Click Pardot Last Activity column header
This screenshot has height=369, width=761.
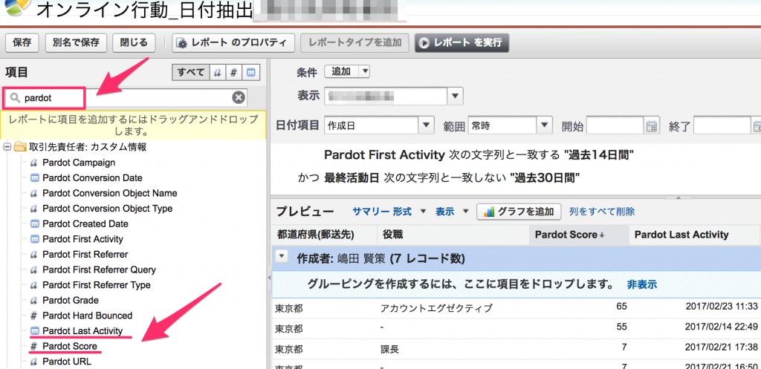[x=695, y=235]
